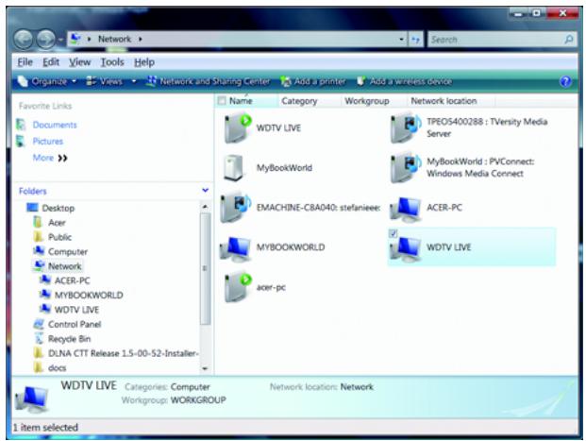The image size is (586, 441).
Task: Click the Forward navigation arrow
Action: tap(45, 39)
